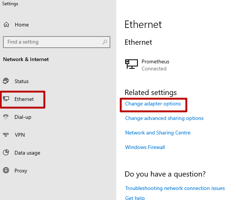Open Network and Sharing Centre link
The image size is (237, 200).
158,133
